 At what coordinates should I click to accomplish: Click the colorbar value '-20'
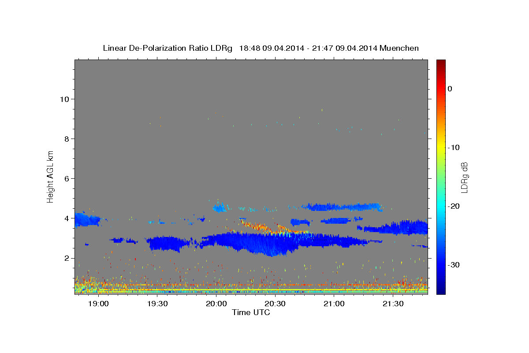pyautogui.click(x=454, y=206)
